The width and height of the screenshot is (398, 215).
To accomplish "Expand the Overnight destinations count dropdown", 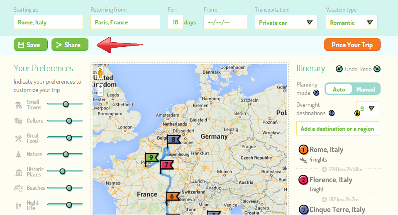I will [x=367, y=109].
